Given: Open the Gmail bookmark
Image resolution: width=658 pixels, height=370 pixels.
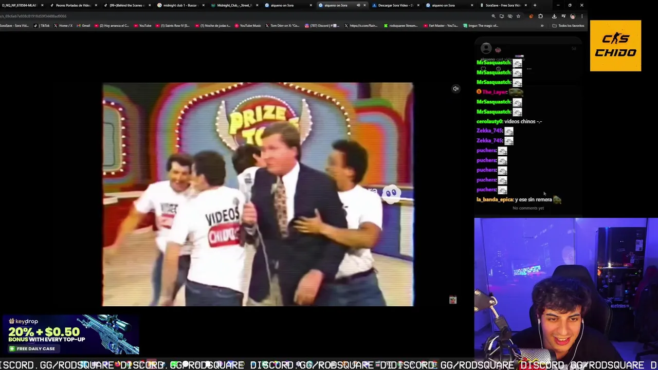Looking at the screenshot, I should pos(83,26).
